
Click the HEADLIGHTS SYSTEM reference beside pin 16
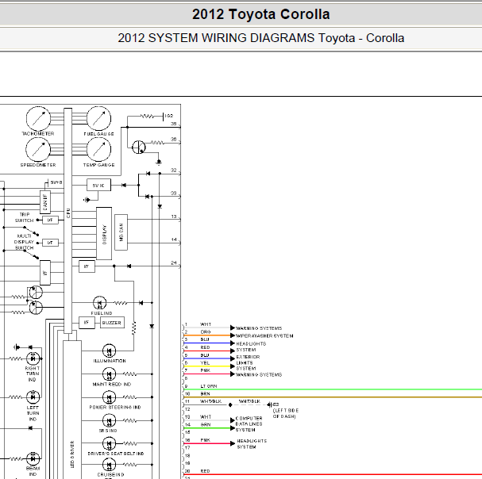coord(252,443)
